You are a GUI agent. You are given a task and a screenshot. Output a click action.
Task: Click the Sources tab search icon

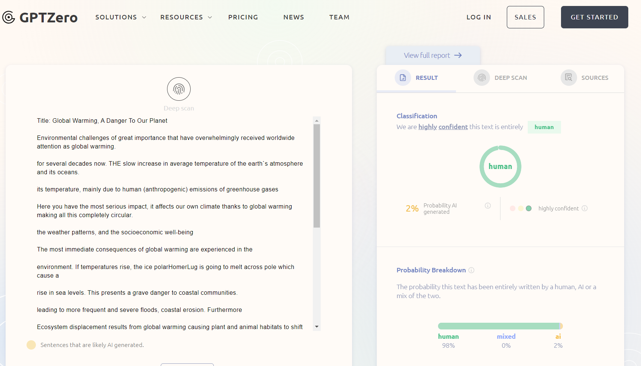click(568, 78)
